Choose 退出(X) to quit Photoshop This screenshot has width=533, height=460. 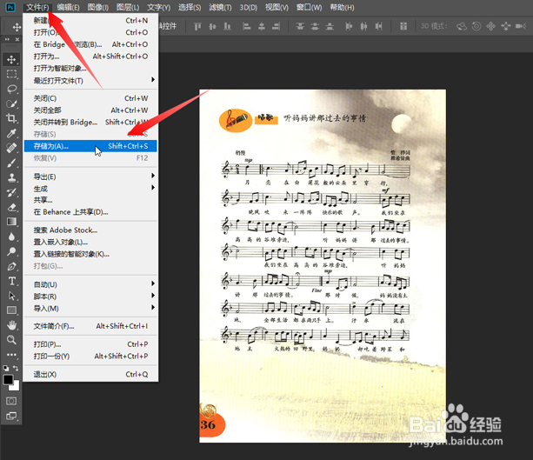[x=90, y=374]
